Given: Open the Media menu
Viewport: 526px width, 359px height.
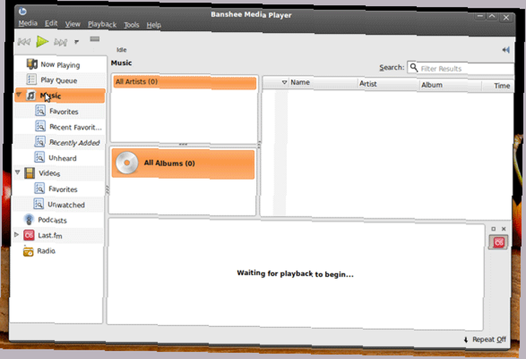Looking at the screenshot, I should pos(28,23).
